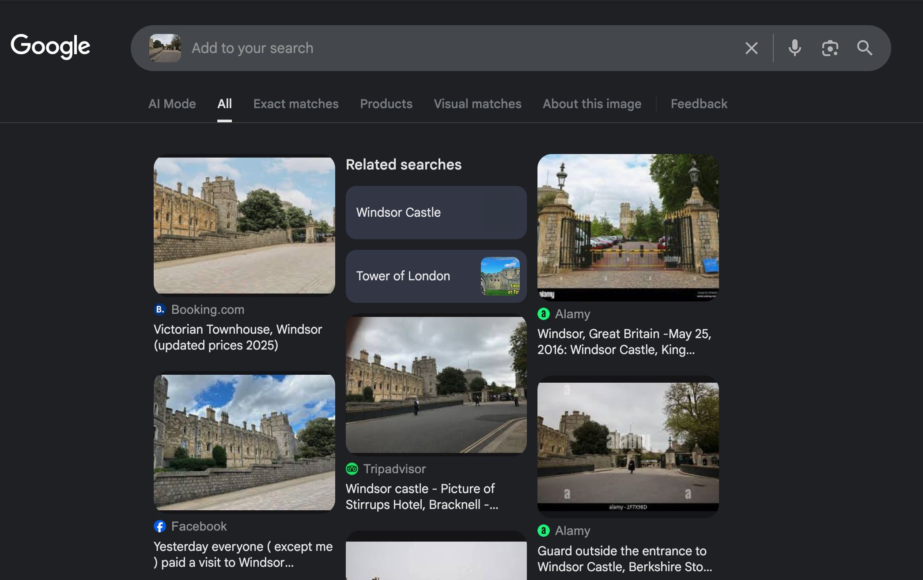This screenshot has height=580, width=923.
Task: Click the 'Related searches' heading
Action: (x=404, y=165)
